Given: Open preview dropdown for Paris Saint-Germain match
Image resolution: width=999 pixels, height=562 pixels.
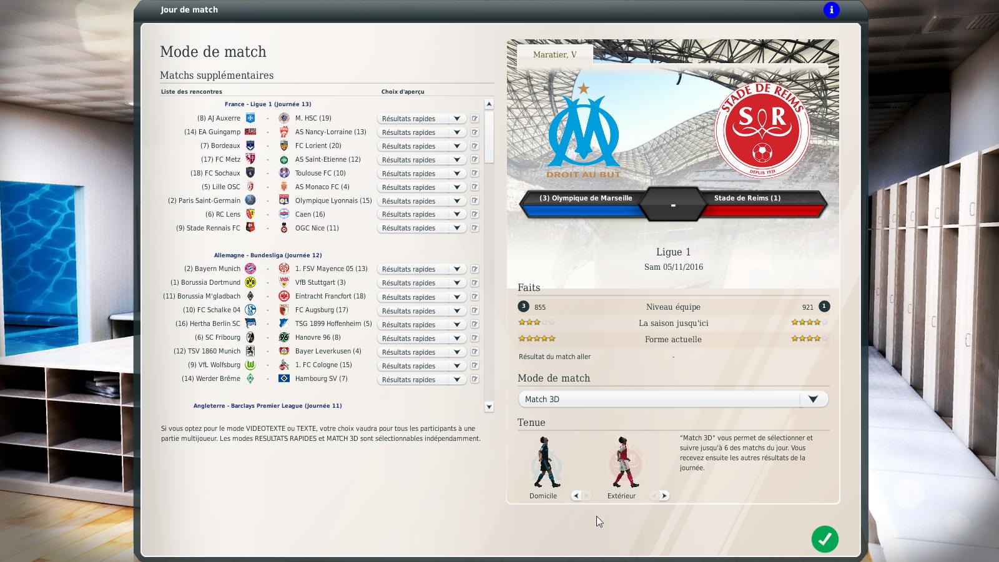Looking at the screenshot, I should 421,201.
